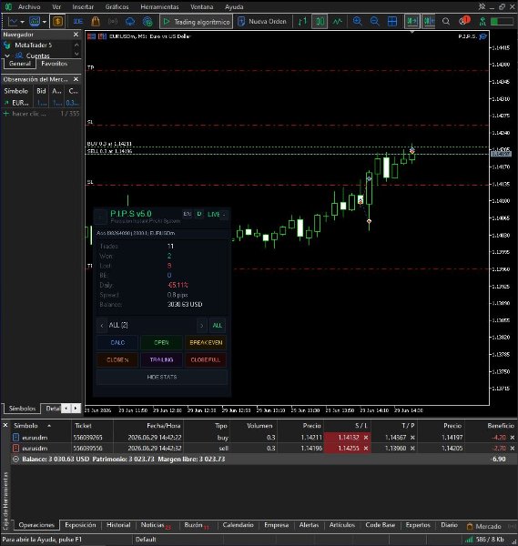Click the gold dollar-coin toolbar icon

[58, 22]
